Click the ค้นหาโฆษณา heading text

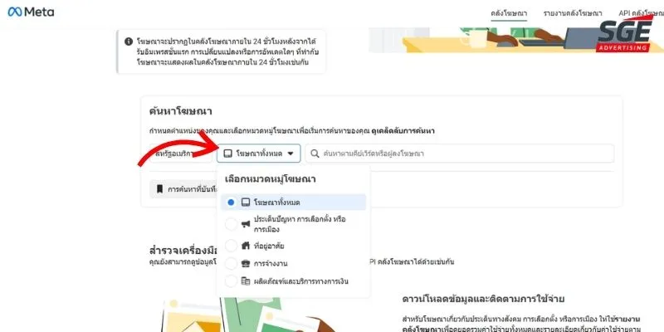pyautogui.click(x=181, y=111)
